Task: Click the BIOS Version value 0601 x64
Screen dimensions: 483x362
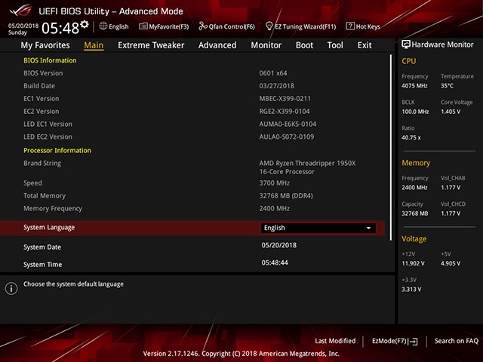Action: [273, 73]
